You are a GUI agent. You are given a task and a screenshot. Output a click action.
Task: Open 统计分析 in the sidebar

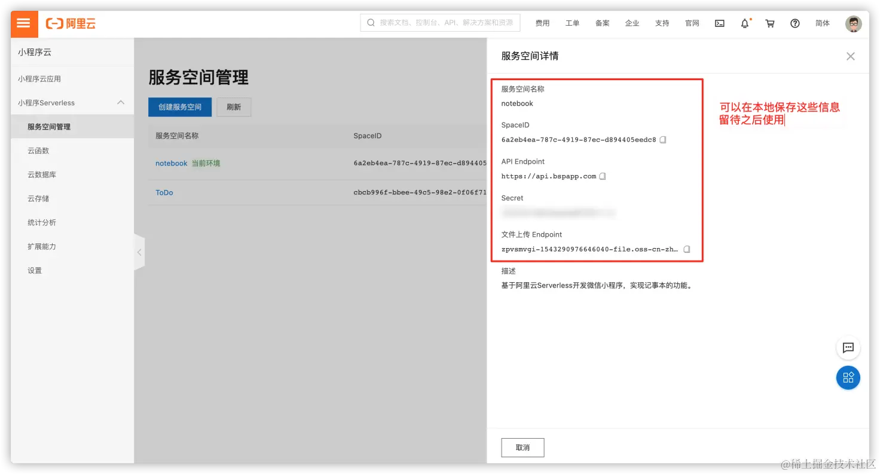72,222
